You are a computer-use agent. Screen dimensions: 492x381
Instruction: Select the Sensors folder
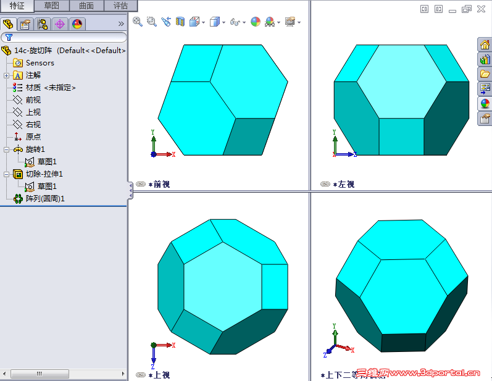40,63
